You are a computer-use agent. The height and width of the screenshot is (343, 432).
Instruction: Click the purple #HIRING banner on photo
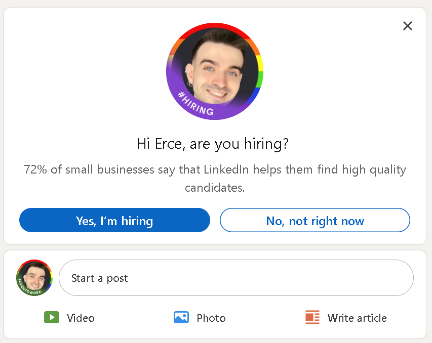pos(195,103)
